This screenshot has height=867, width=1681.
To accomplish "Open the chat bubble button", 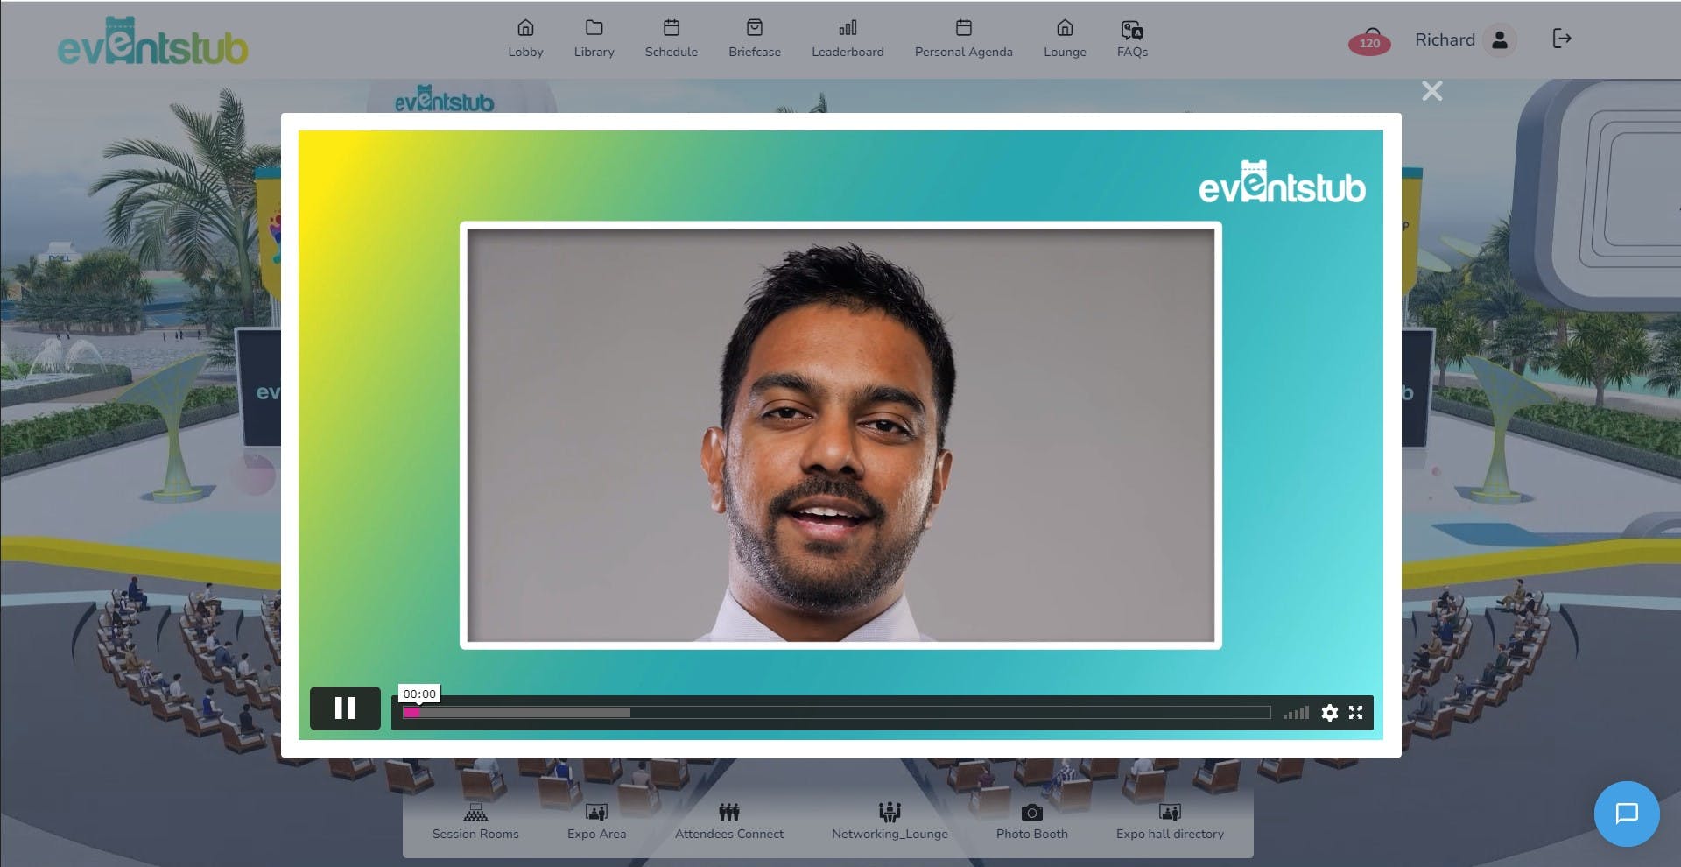I will click(x=1627, y=814).
